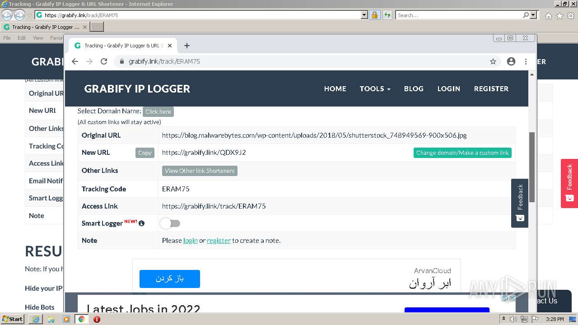The width and height of the screenshot is (578, 325).
Task: Close the Grabify tab in Chrome
Action: (x=170, y=46)
